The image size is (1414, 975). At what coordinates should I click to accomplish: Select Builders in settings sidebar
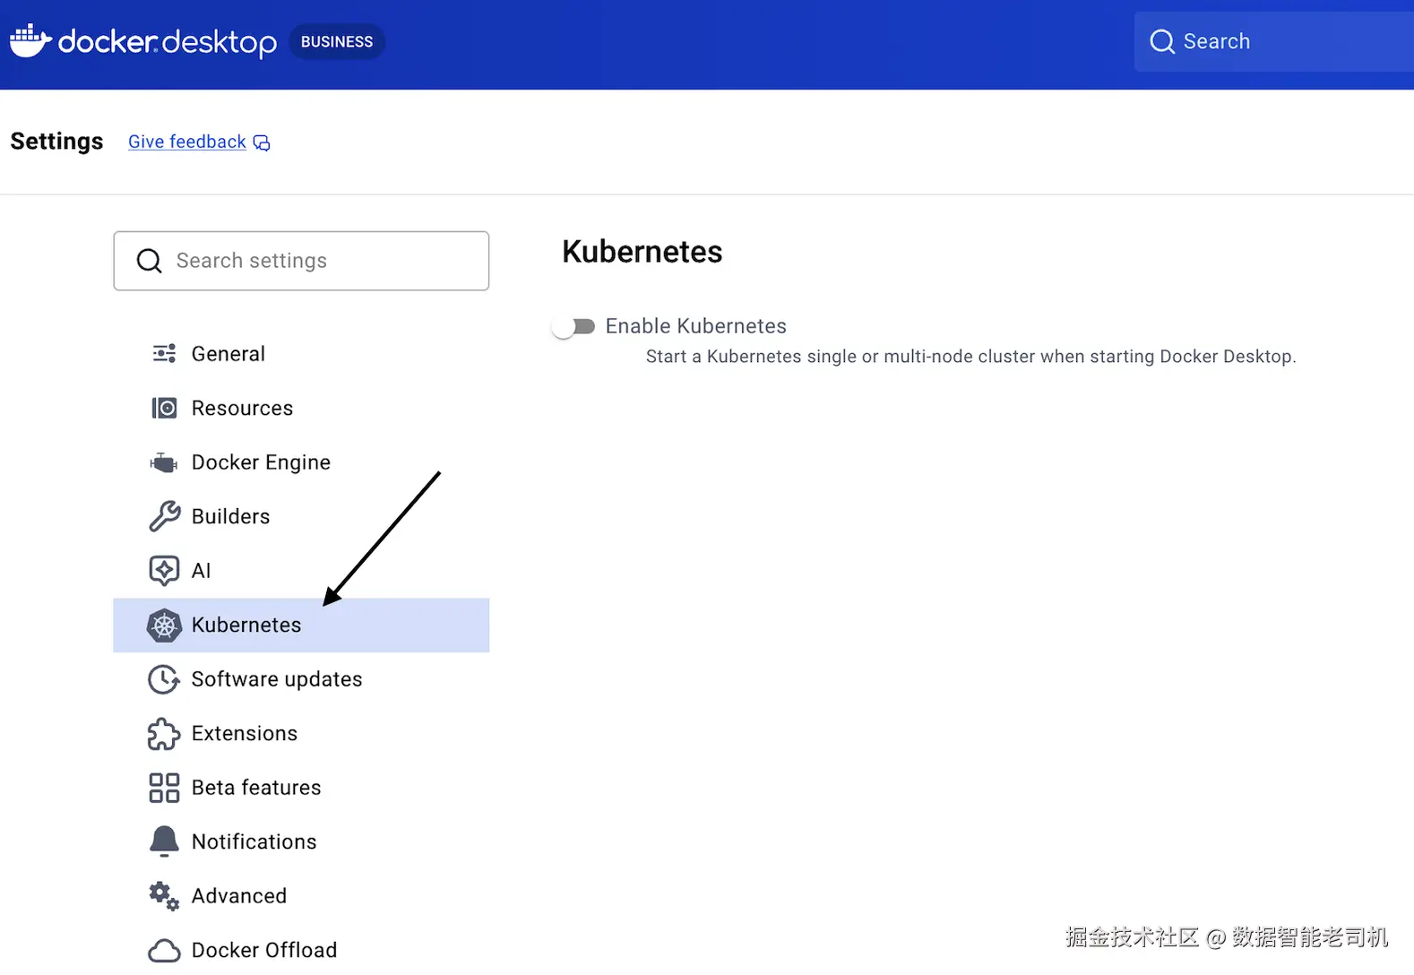coord(301,516)
